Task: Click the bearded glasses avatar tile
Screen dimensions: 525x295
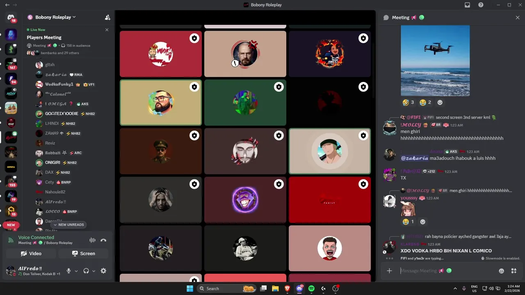Action: click(160, 102)
